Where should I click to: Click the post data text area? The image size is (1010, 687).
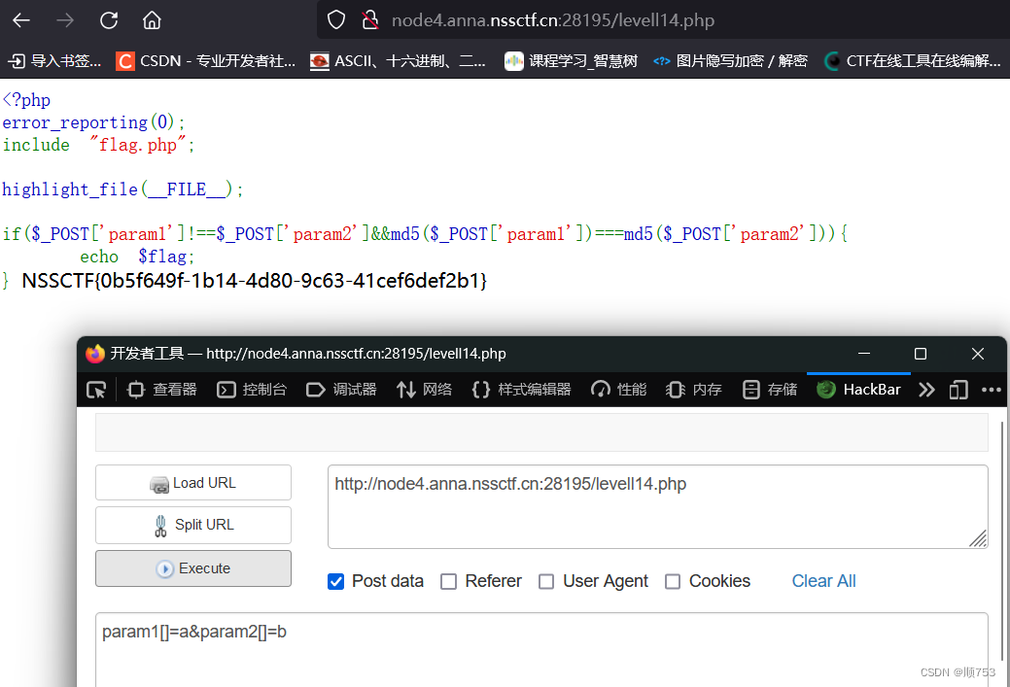pos(541,650)
